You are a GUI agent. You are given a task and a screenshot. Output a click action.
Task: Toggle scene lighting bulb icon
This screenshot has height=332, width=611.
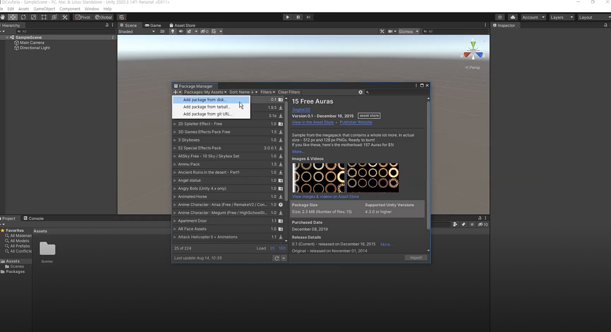(173, 31)
